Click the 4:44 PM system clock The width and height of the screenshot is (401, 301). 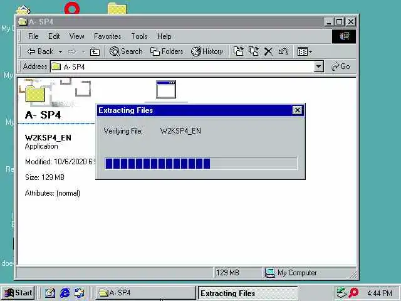pyautogui.click(x=380, y=293)
